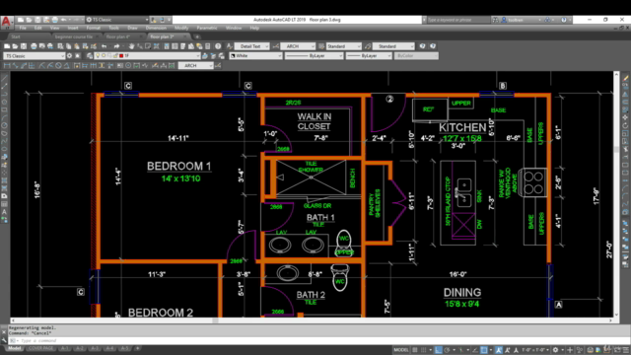Screen dimensions: 631x355
Task: Toggle the layer freeze sun icon
Action: [104, 56]
